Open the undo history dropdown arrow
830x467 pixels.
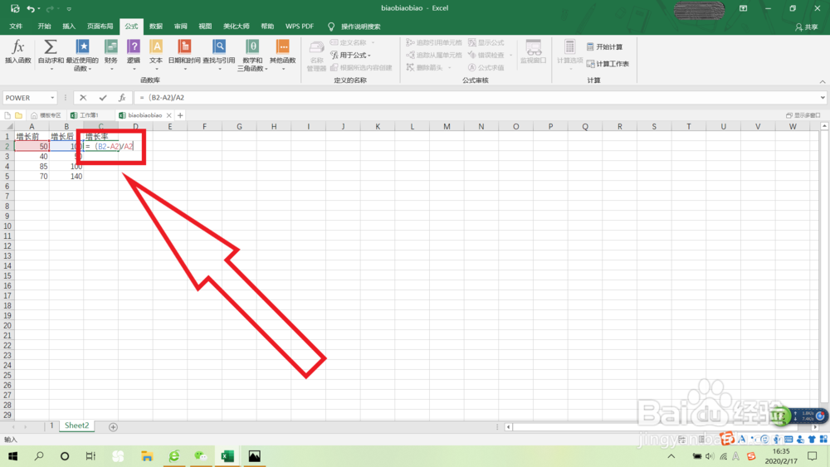pos(39,9)
